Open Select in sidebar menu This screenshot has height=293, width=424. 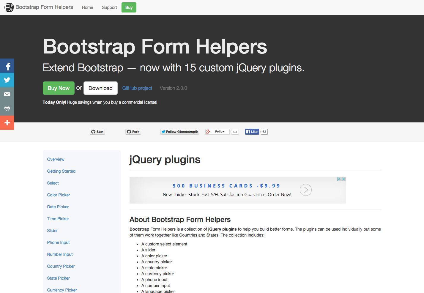click(53, 183)
